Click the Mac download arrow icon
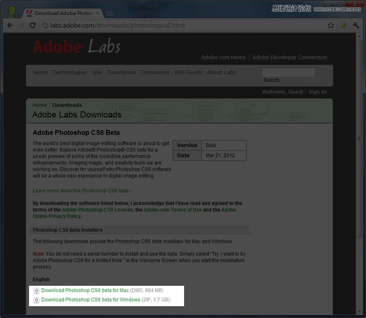This screenshot has width=366, height=318. (37, 291)
